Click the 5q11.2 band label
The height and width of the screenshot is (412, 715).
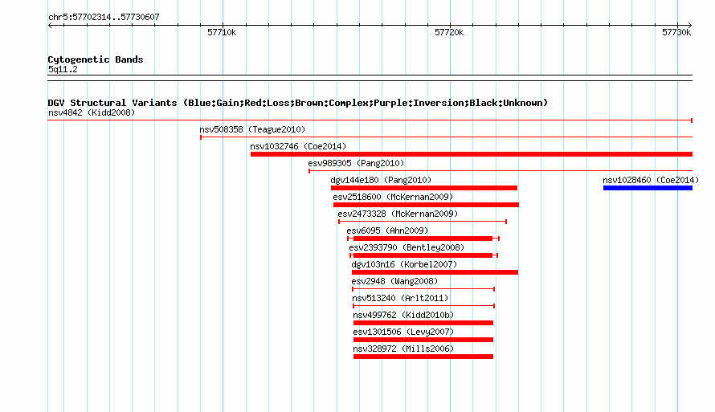pos(63,69)
